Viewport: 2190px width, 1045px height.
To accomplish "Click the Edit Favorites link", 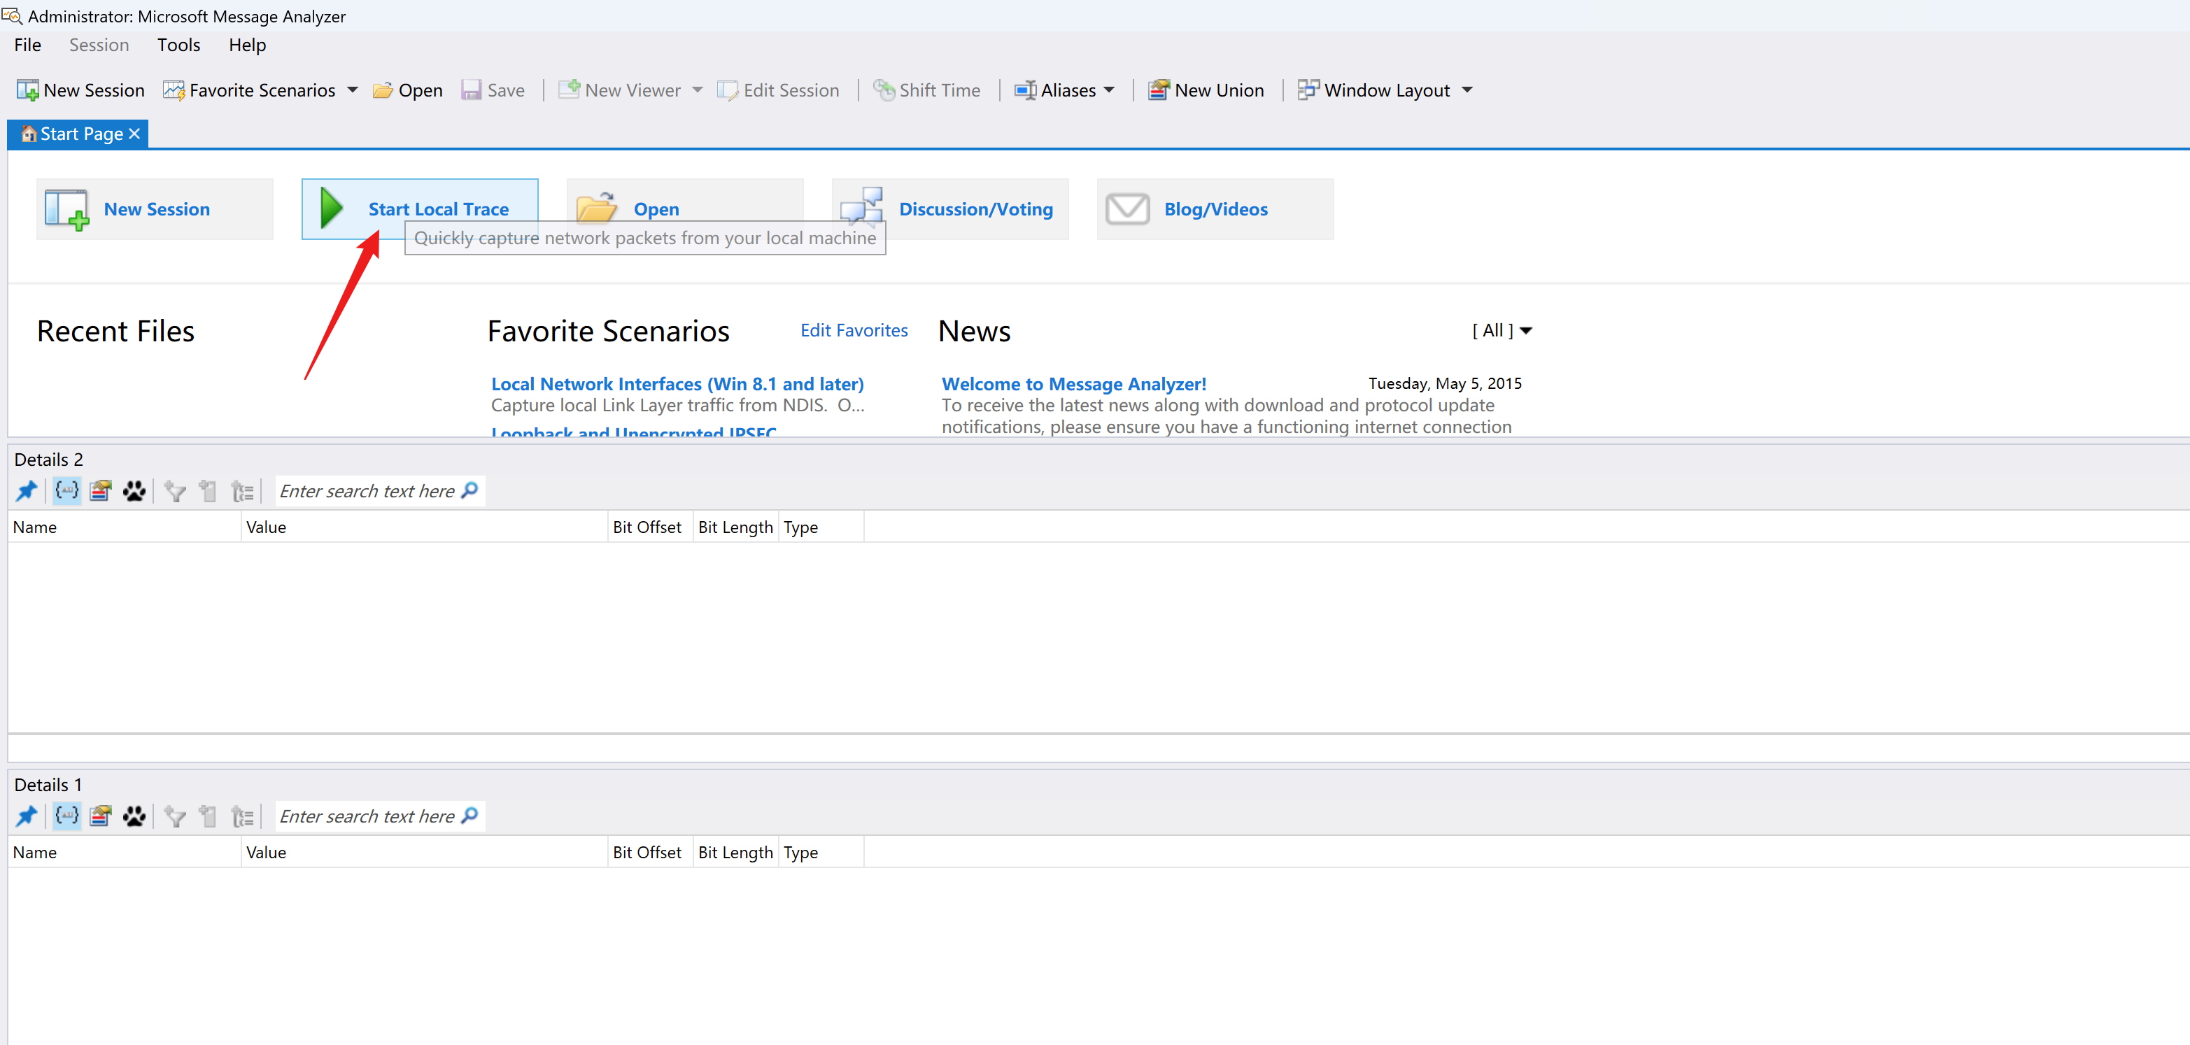I will (854, 330).
